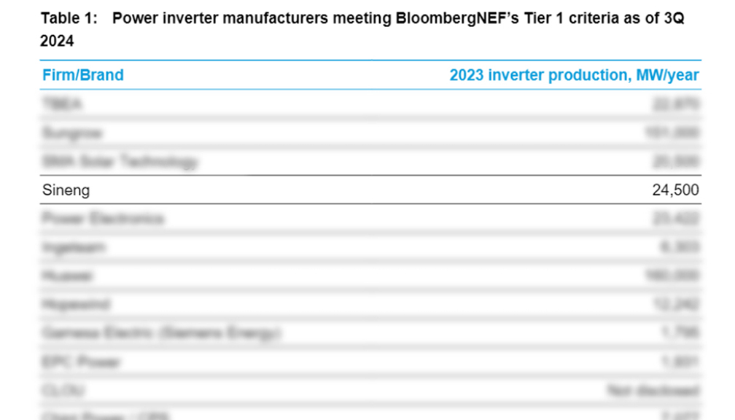735x420 pixels.
Task: Click the blurred TBEA row name
Action: point(63,104)
